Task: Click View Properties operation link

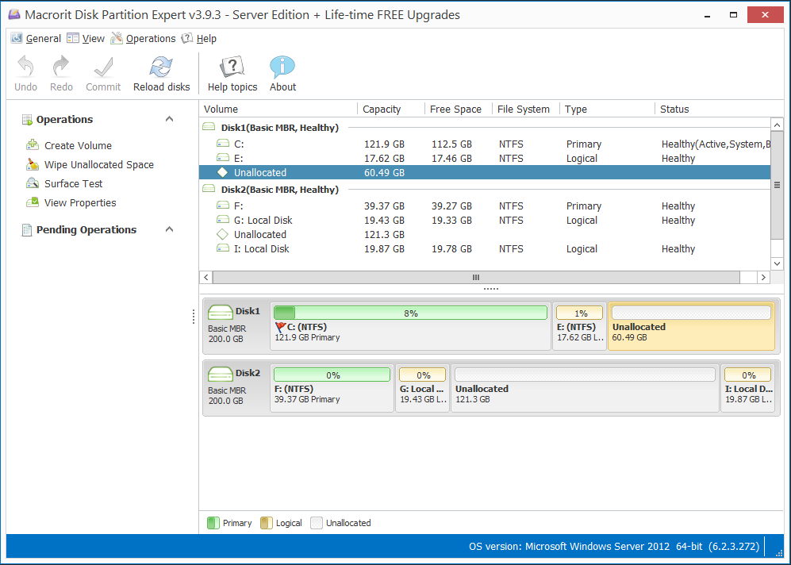Action: [80, 203]
